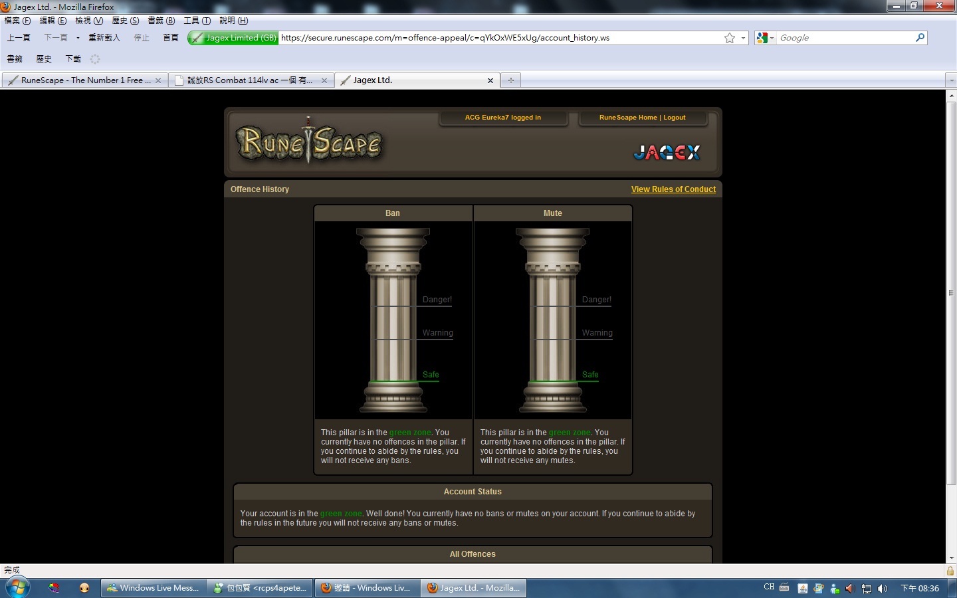This screenshot has width=957, height=598.
Task: Reload the page with 重新載入
Action: pos(104,38)
